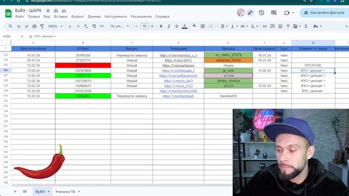Select the red ID cell in row 125
The image size is (349, 196).
point(83,65)
